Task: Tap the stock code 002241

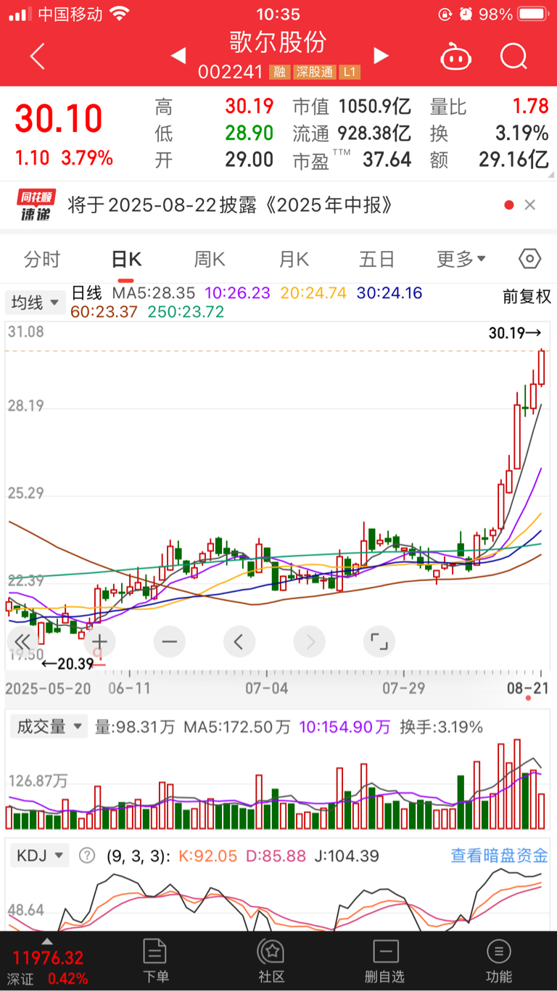Action: (231, 72)
